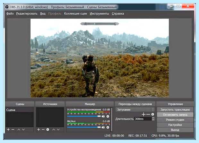Adjust the Устройство воспроизведения volume slider

(x=84, y=116)
